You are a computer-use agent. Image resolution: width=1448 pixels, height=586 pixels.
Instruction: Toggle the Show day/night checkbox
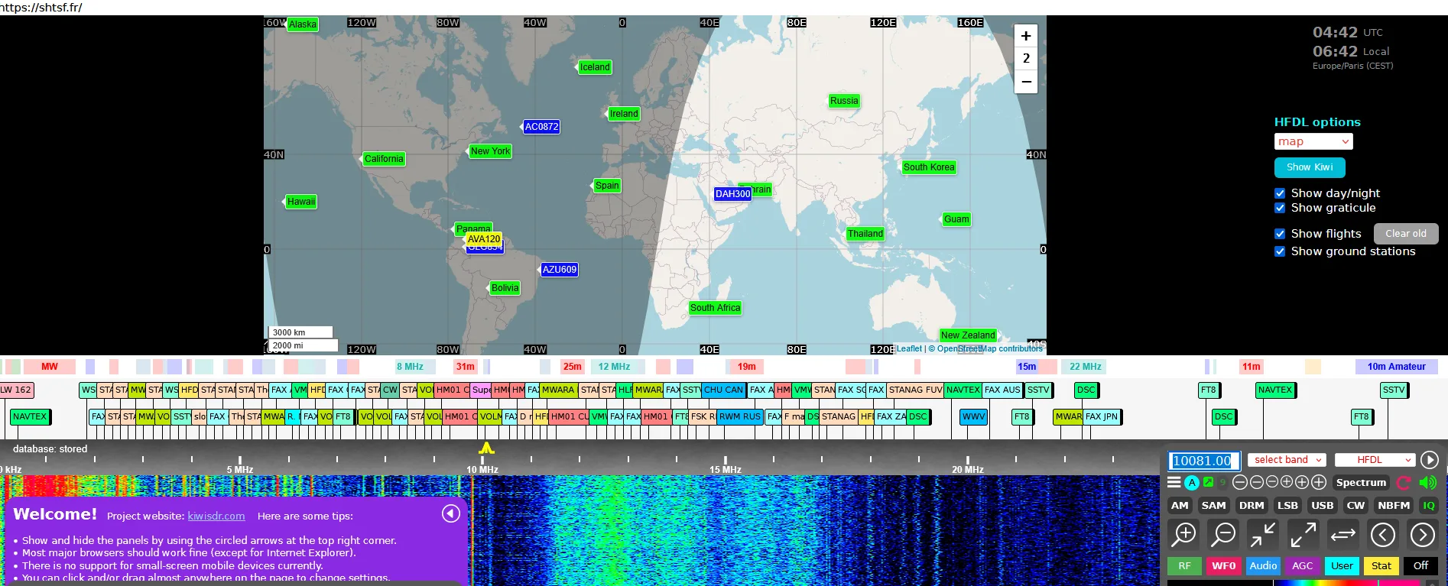pos(1280,193)
